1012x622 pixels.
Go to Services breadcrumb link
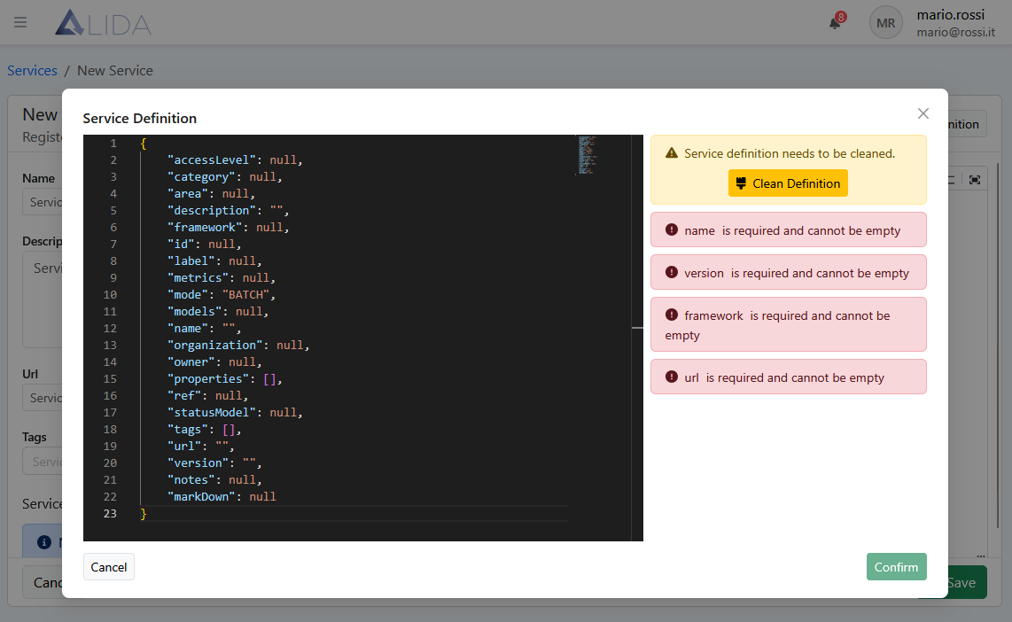point(32,70)
